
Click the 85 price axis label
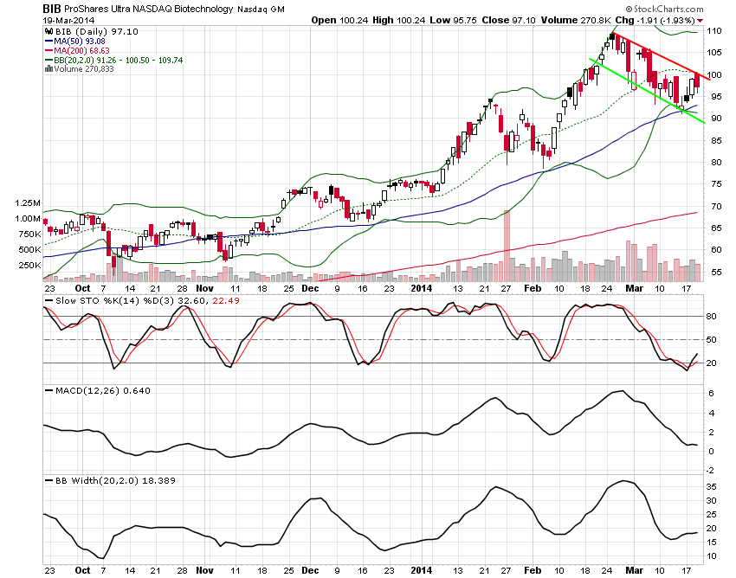pyautogui.click(x=716, y=140)
